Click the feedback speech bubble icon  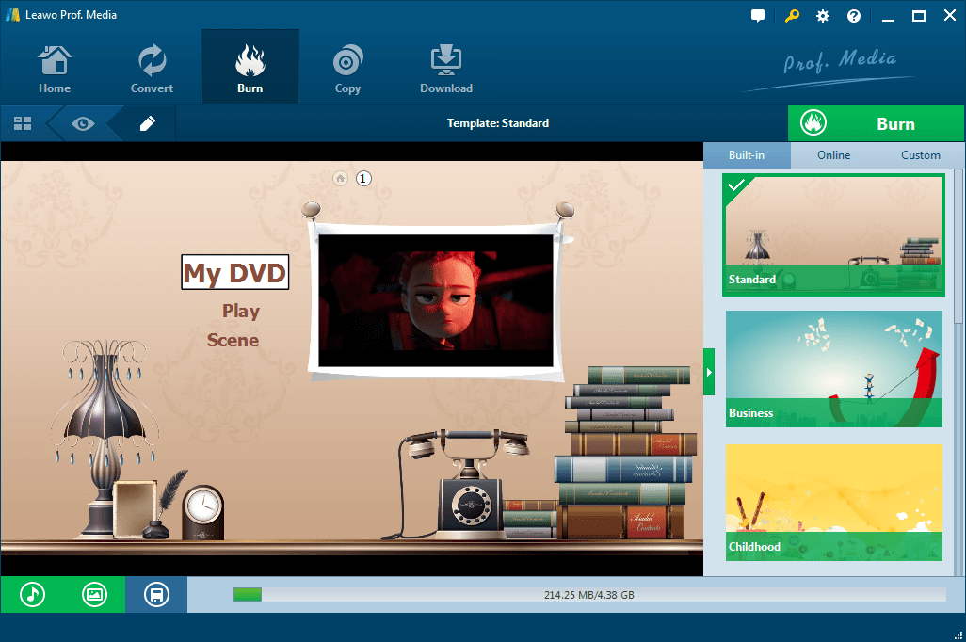pos(758,15)
